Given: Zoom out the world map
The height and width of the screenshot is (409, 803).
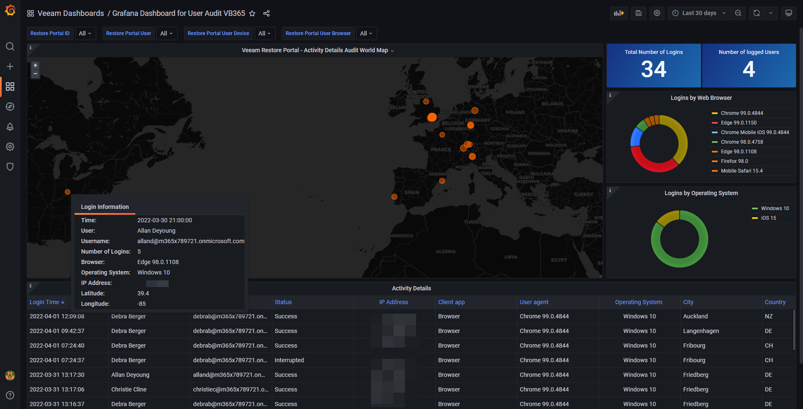Looking at the screenshot, I should point(36,74).
